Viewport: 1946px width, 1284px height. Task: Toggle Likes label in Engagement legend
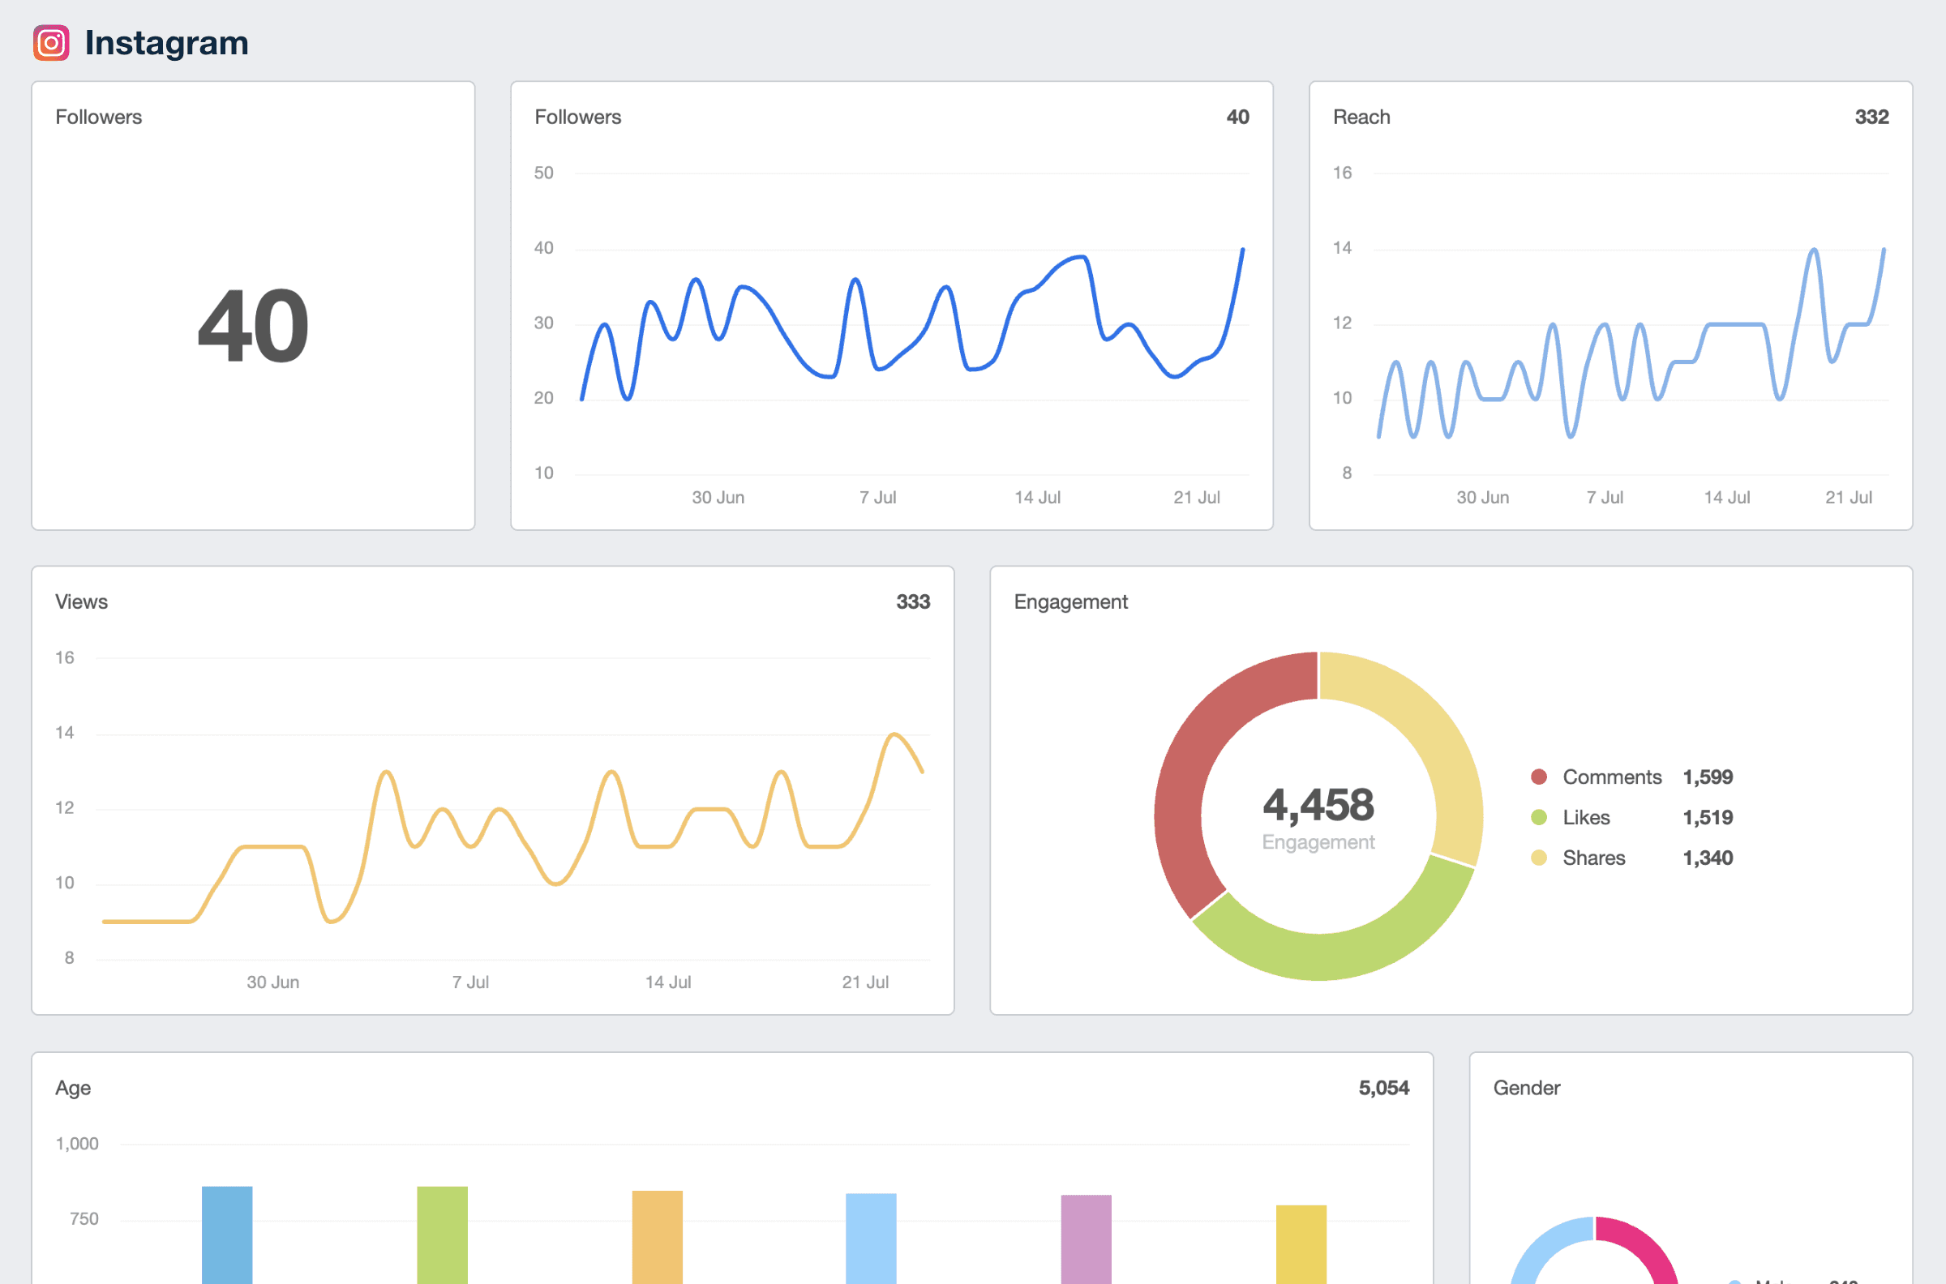point(1586,817)
